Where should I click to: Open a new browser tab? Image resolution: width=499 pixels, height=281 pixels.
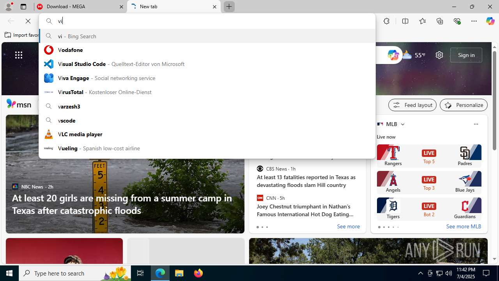tap(229, 7)
